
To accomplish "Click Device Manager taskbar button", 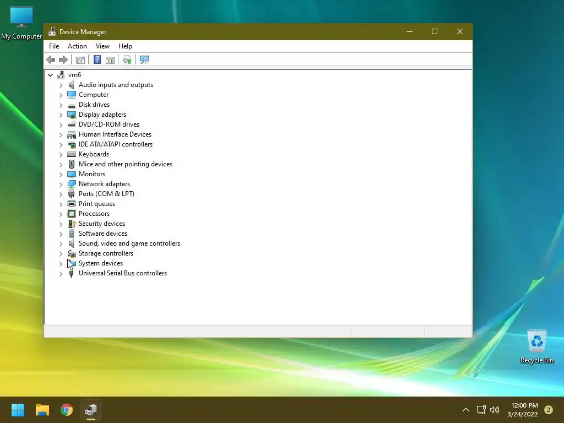I will tap(91, 410).
